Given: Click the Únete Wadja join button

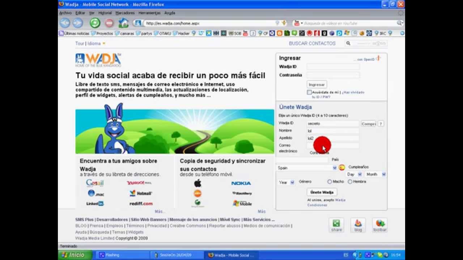Looking at the screenshot, I should [322, 192].
